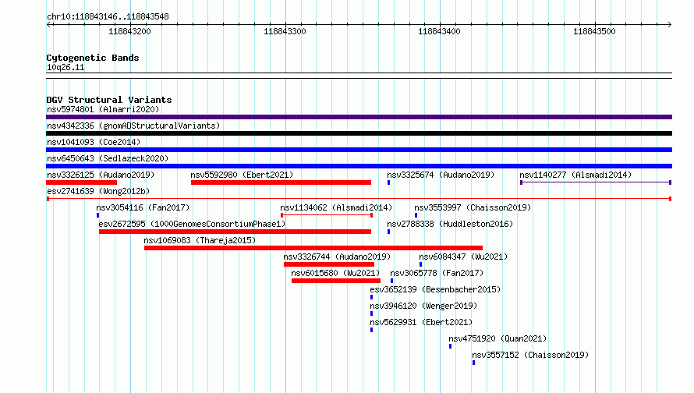The height and width of the screenshot is (393, 694).
Task: Click the blue marker under nsv3553997
Action: click(x=416, y=215)
